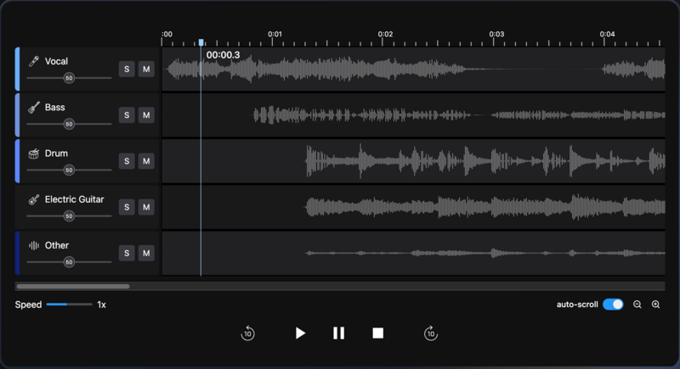Click the Drum track icon
This screenshot has width=680, height=369.
click(34, 154)
